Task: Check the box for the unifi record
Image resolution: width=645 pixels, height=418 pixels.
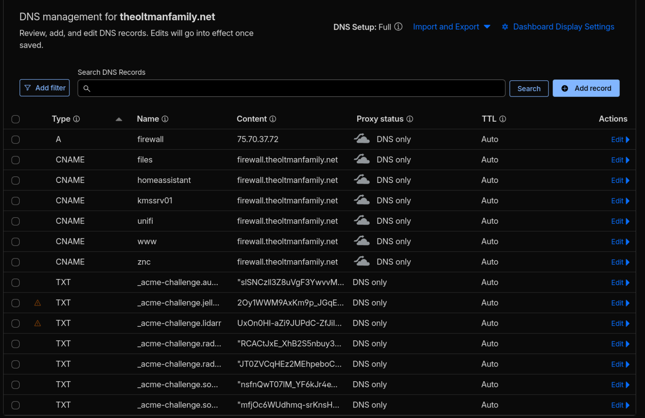Action: point(15,222)
